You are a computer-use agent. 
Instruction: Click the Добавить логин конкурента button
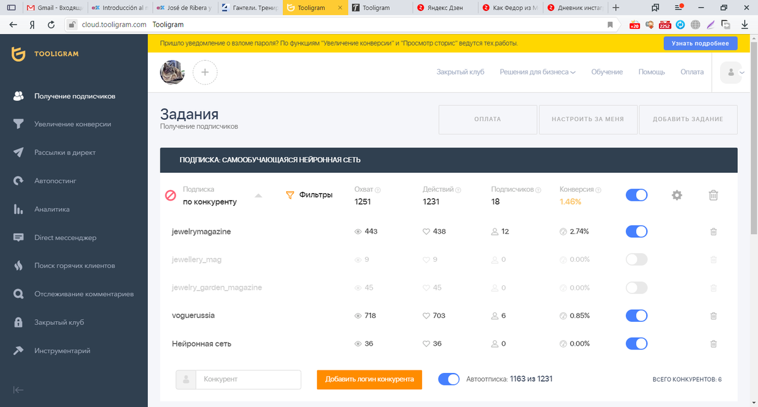(x=369, y=379)
